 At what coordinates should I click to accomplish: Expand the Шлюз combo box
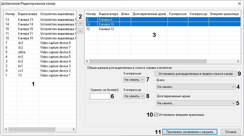196,87
